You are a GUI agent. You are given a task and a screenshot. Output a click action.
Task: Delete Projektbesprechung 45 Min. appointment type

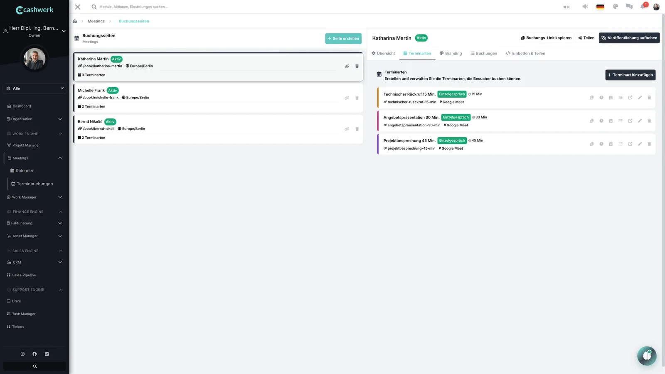(649, 144)
